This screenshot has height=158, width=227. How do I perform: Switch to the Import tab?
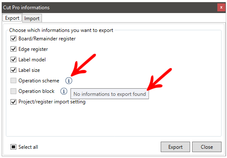(x=32, y=18)
